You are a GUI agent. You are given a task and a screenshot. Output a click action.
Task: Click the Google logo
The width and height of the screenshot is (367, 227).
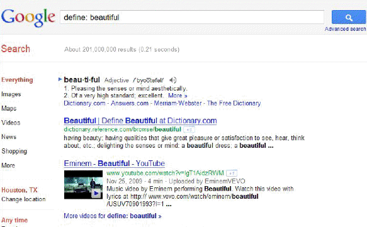[x=28, y=18]
